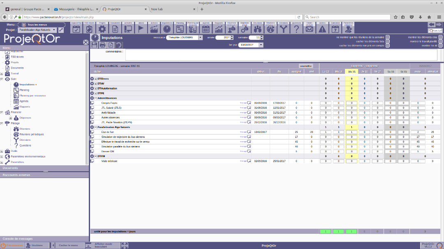
Task: Open the Alertes warning triangle icon
Action: (x=322, y=28)
